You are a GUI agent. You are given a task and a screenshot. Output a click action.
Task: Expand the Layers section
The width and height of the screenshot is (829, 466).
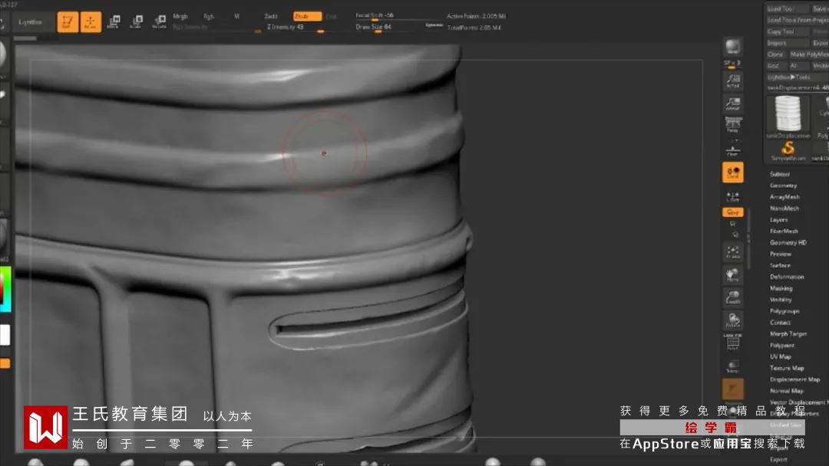click(779, 219)
